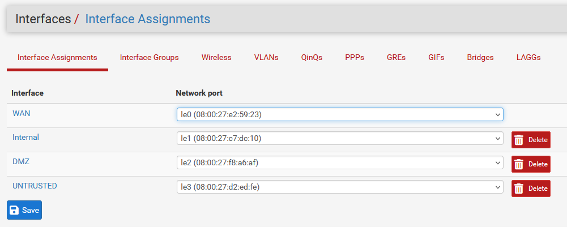This screenshot has height=227, width=567.
Task: Open the LAGGs tab
Action: point(528,58)
